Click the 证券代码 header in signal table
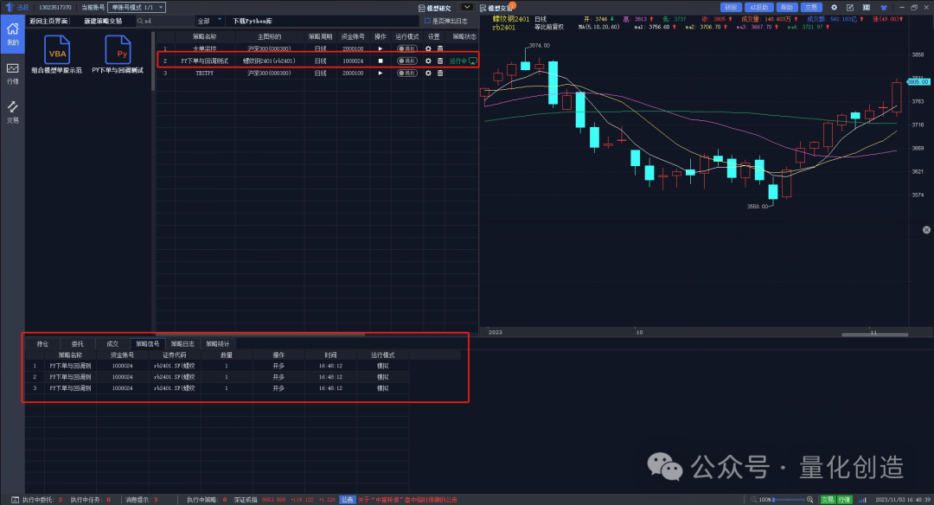 tap(174, 355)
